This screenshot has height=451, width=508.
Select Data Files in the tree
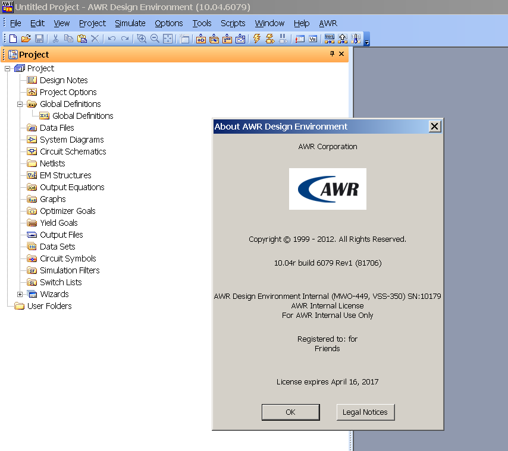(x=57, y=128)
